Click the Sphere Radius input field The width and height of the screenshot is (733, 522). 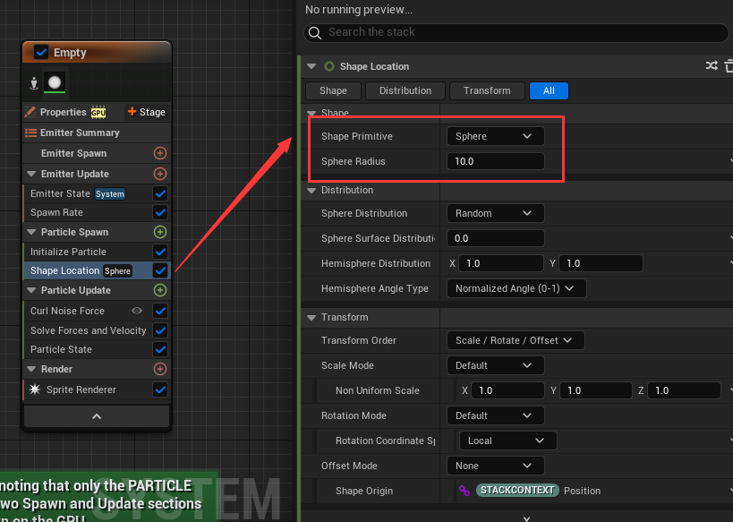tap(495, 161)
